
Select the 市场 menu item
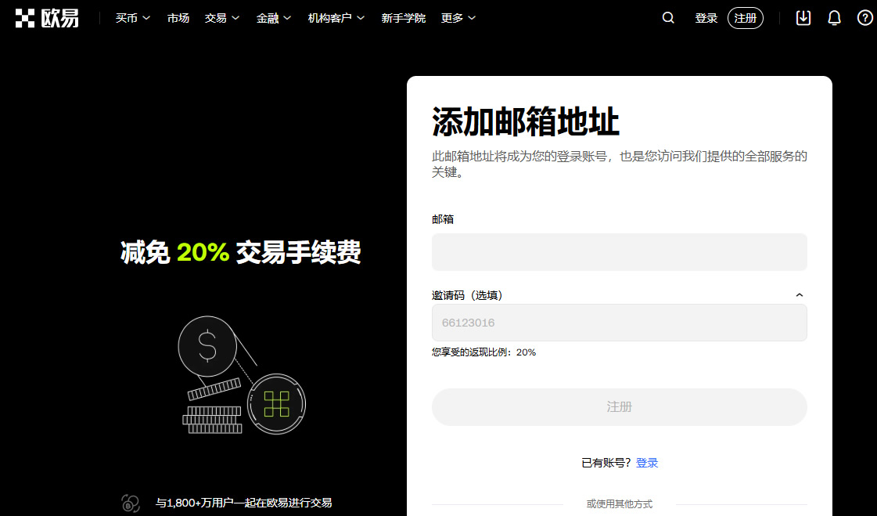click(178, 17)
